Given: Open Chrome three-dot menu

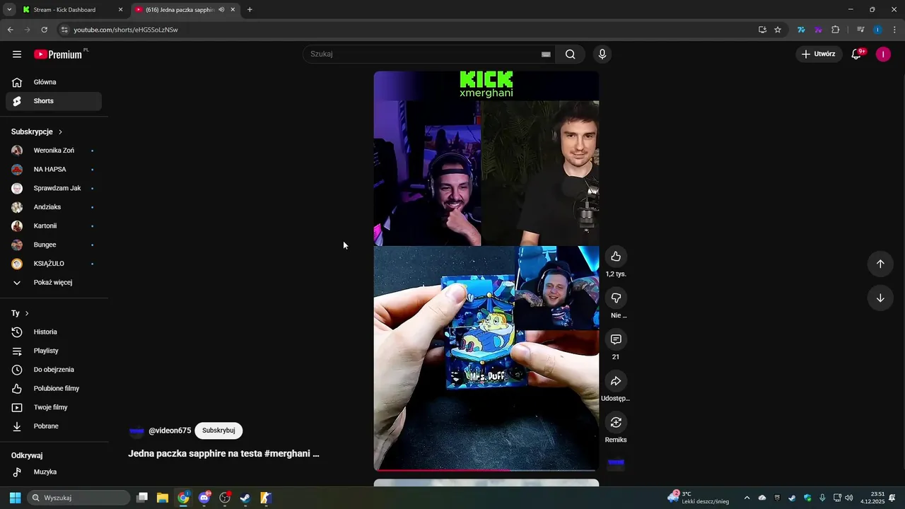Looking at the screenshot, I should 895,30.
